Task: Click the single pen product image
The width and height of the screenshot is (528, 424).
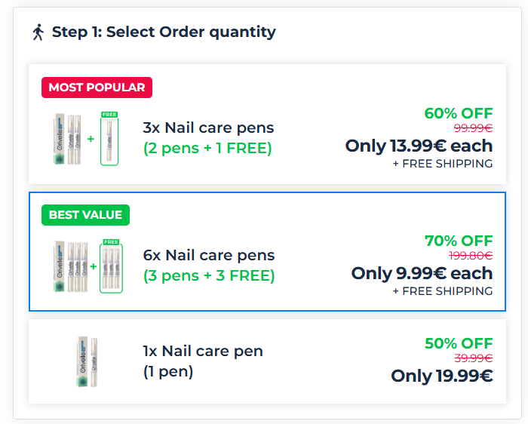Action: click(89, 362)
